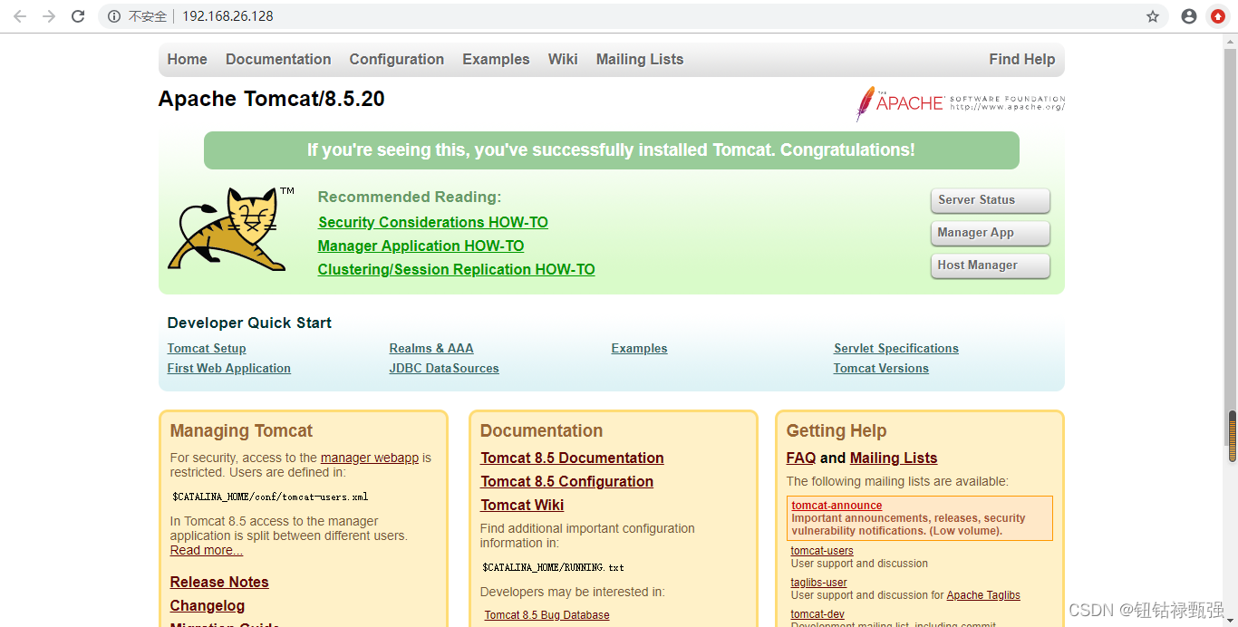
Task: View site info via the not-secure icon
Action: (x=114, y=16)
